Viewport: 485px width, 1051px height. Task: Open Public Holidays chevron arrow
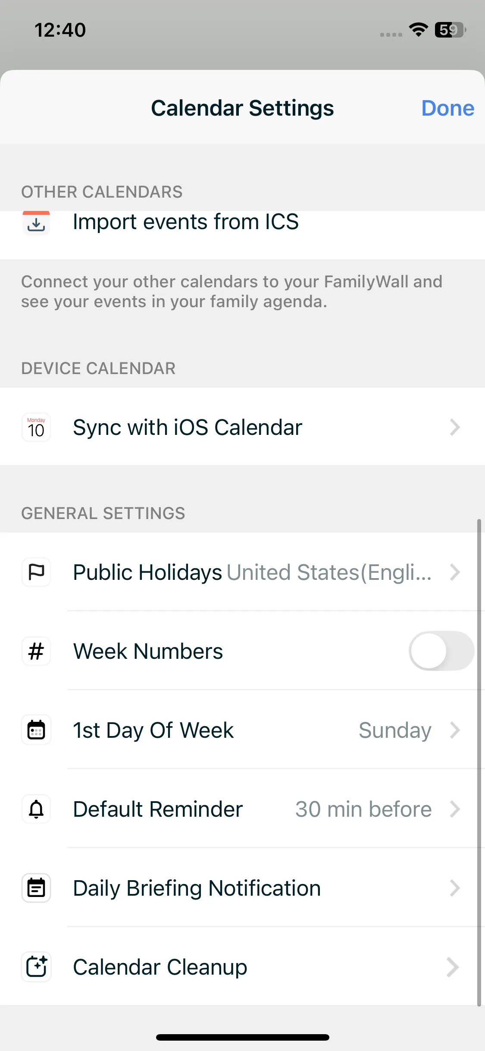pos(455,573)
